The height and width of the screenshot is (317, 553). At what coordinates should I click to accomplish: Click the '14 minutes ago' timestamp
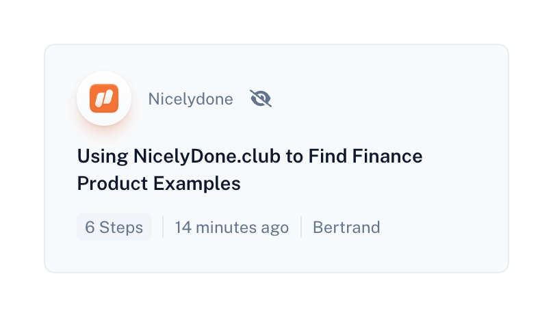point(231,228)
